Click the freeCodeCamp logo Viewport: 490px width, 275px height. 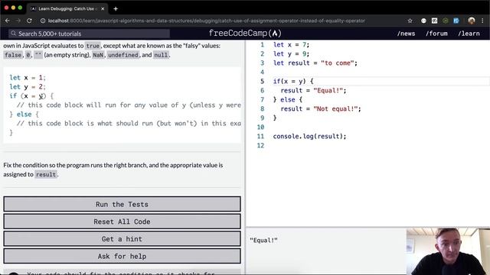(x=245, y=33)
